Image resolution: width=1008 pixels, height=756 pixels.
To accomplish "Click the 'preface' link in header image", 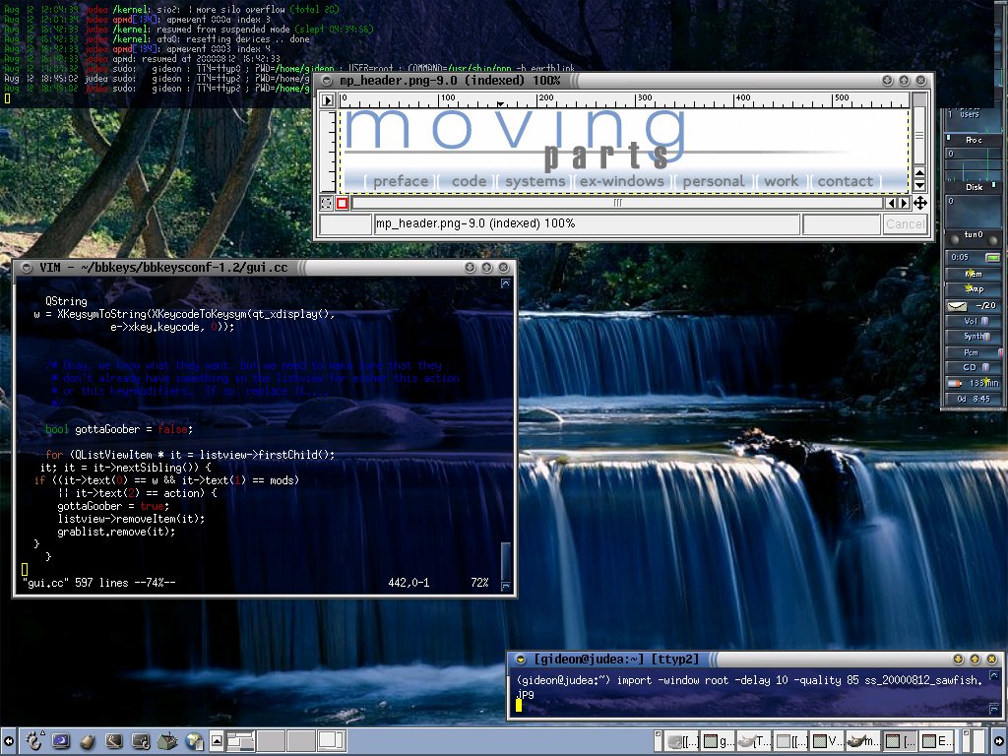I will [401, 181].
